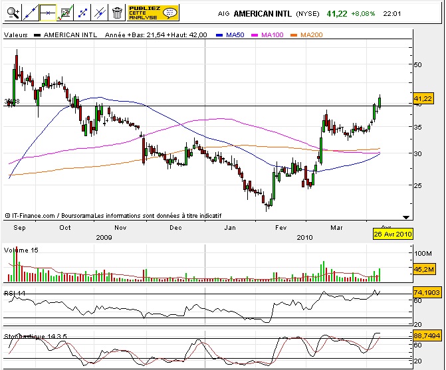The width and height of the screenshot is (446, 370).
Task: Click the 88,7494 stochastic value tag
Action: (x=427, y=335)
